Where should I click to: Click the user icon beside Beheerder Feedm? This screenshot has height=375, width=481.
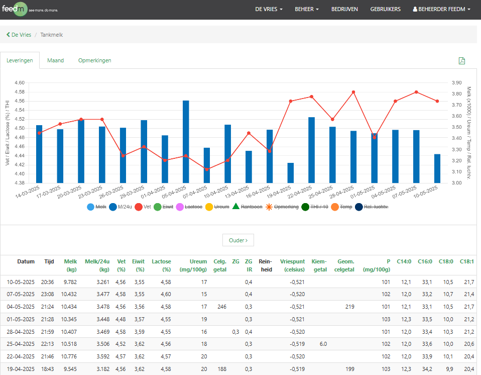(x=415, y=10)
